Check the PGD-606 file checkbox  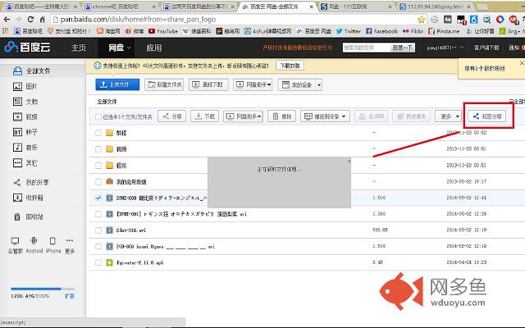[x=98, y=246]
